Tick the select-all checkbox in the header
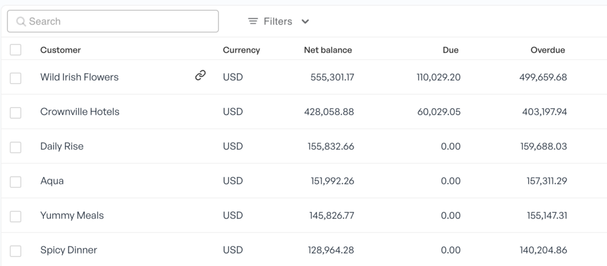 click(15, 50)
